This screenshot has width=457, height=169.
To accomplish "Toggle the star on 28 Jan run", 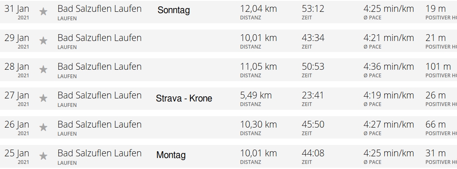I will (43, 70).
